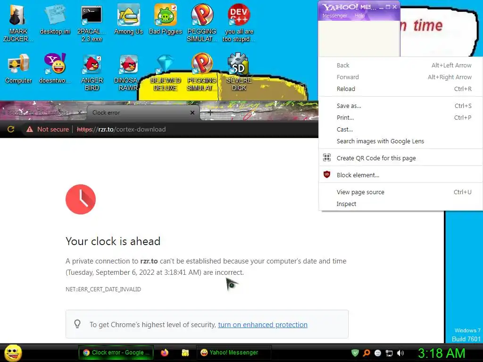Image resolution: width=483 pixels, height=362 pixels.
Task: Select Cast... from context menu
Action: pyautogui.click(x=400, y=129)
